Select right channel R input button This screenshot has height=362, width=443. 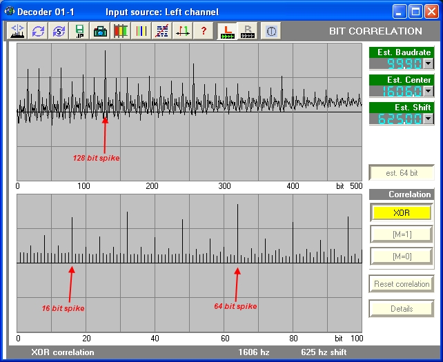(248, 31)
